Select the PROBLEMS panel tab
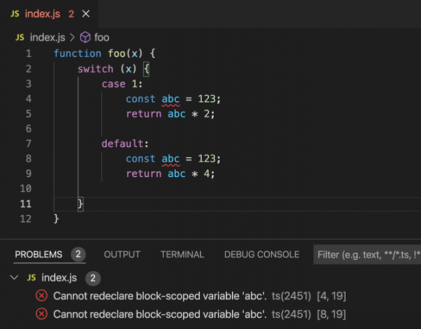 coord(39,254)
